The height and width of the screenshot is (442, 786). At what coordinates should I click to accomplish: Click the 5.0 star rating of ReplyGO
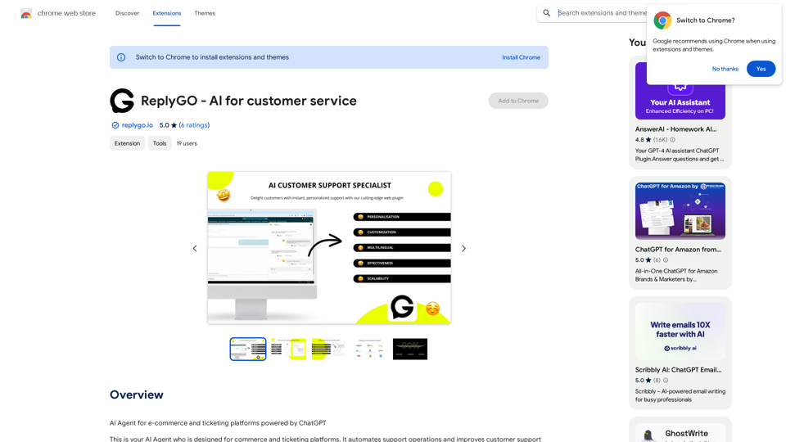pyautogui.click(x=168, y=125)
